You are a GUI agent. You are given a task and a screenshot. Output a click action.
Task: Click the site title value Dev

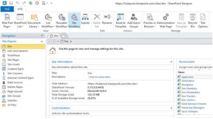(90, 73)
